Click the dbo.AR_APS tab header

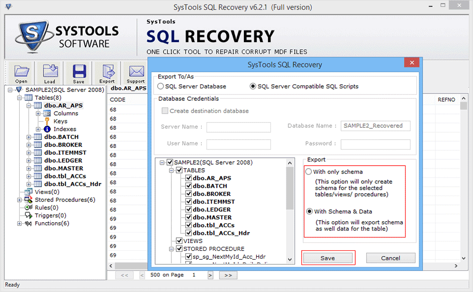pos(128,88)
